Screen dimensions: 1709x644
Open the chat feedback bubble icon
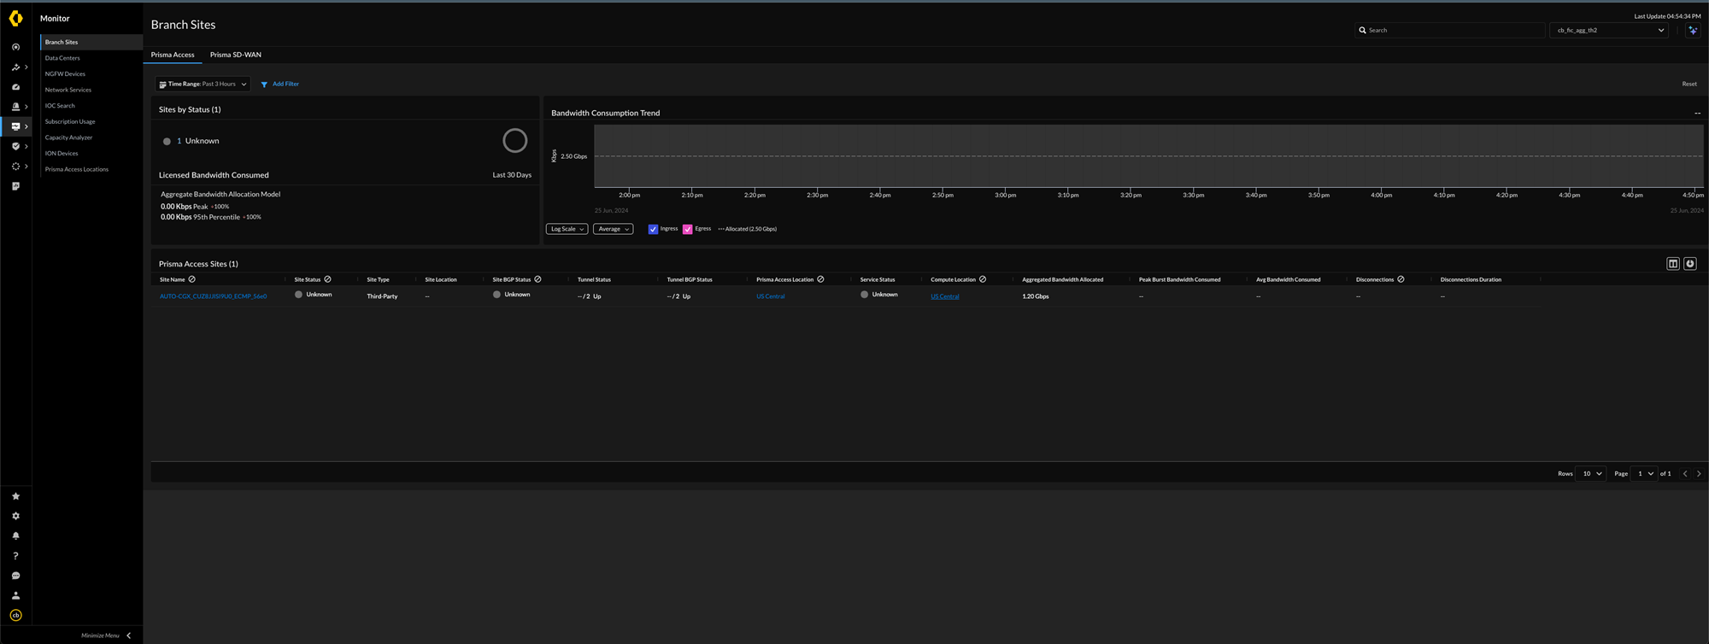pyautogui.click(x=15, y=576)
